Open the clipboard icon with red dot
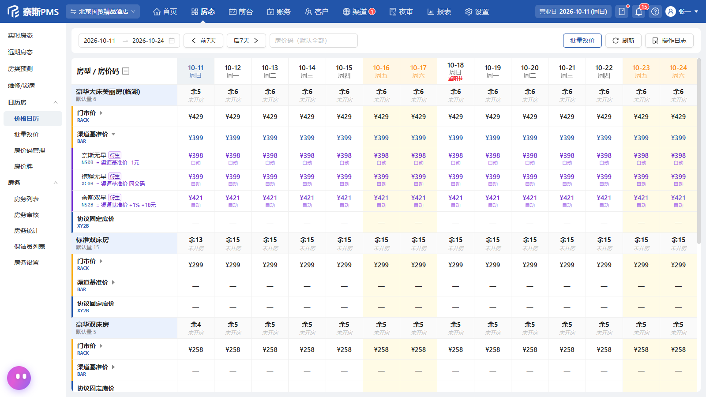Image resolution: width=706 pixels, height=397 pixels. coord(622,11)
